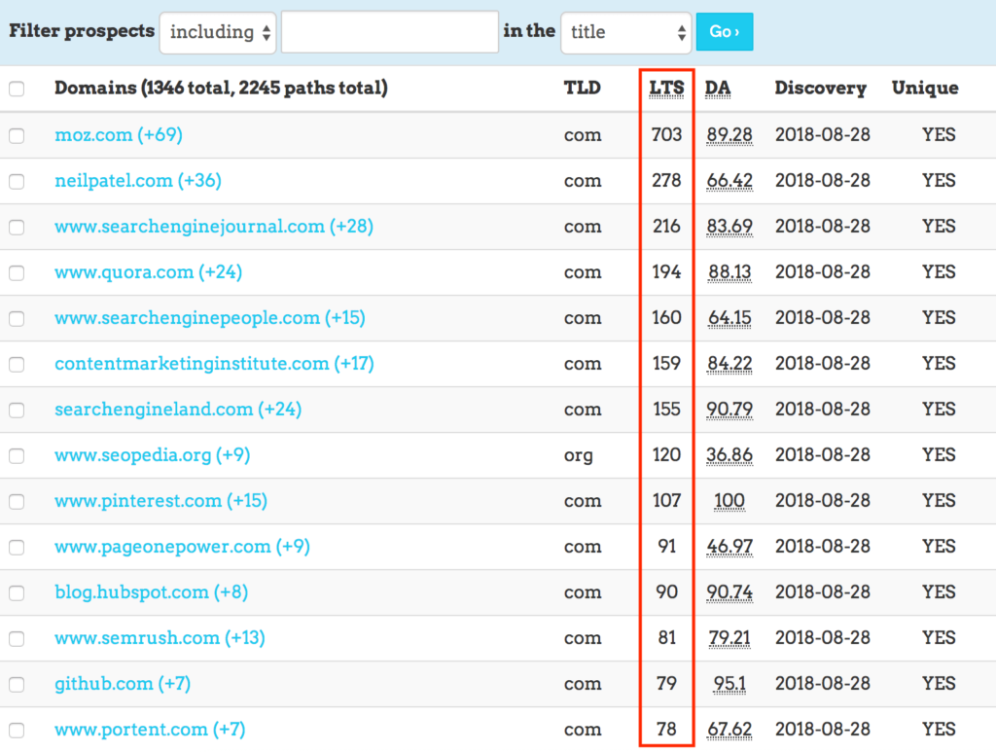Open the "title" search field dropdown
The width and height of the screenshot is (996, 752).
click(x=625, y=31)
